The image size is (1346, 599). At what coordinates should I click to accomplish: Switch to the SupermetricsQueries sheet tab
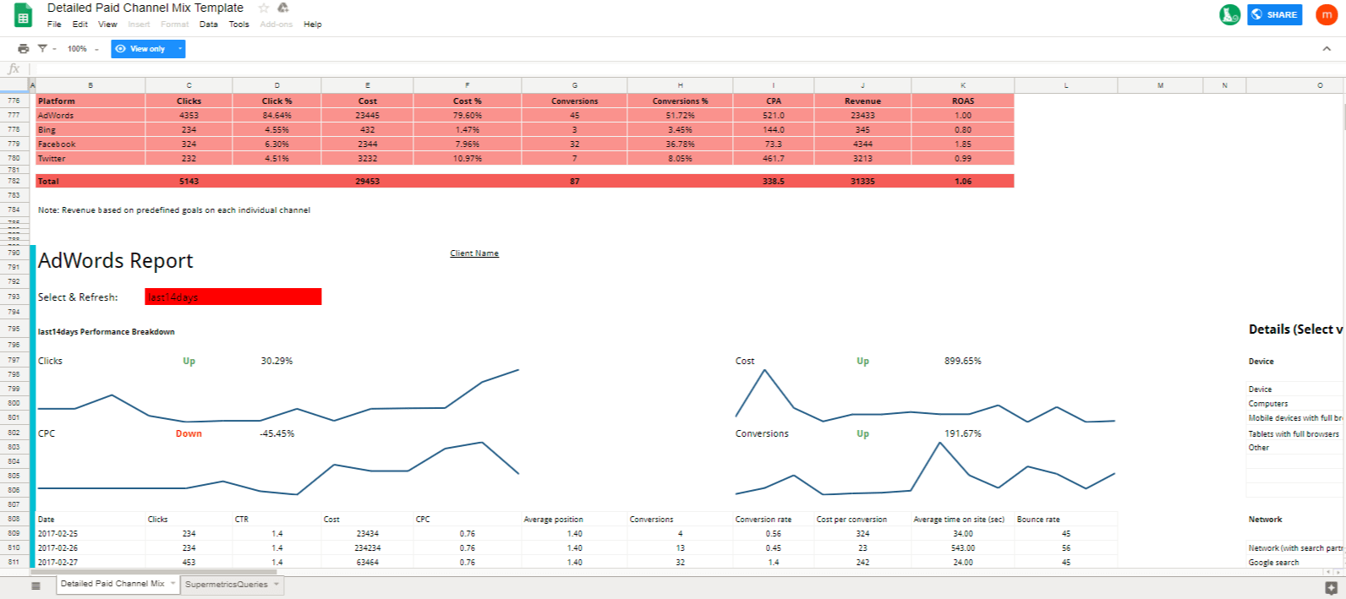227,585
